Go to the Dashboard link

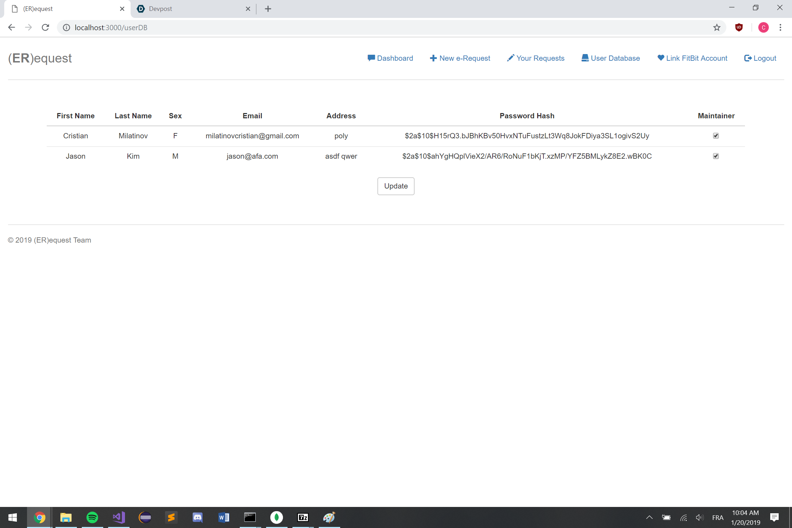click(x=390, y=58)
